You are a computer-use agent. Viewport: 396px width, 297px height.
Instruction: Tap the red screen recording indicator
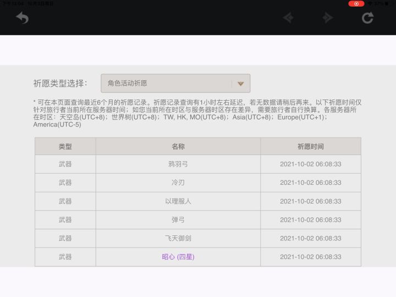pyautogui.click(x=356, y=3)
